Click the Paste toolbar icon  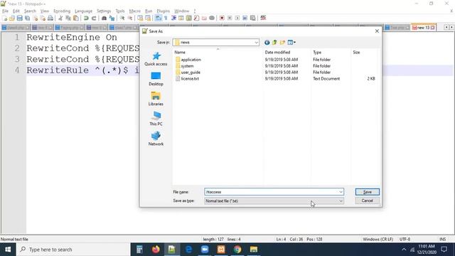pos(76,18)
